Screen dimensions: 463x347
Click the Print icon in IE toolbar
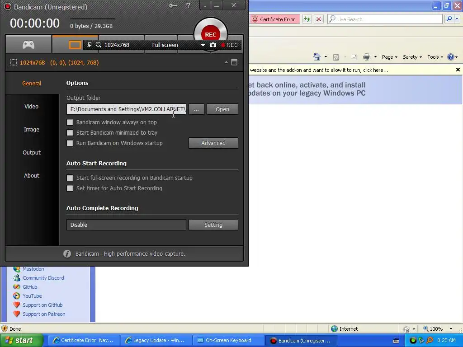point(366,57)
